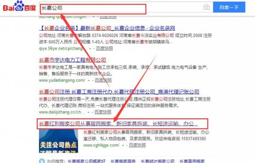
Task: Open 长葛公司注册 工商注册代办 result
Action: point(119,92)
